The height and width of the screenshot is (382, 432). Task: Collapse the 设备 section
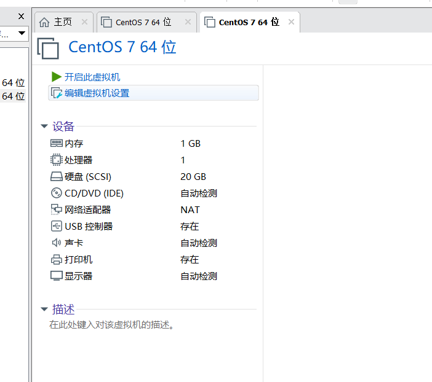(x=44, y=127)
